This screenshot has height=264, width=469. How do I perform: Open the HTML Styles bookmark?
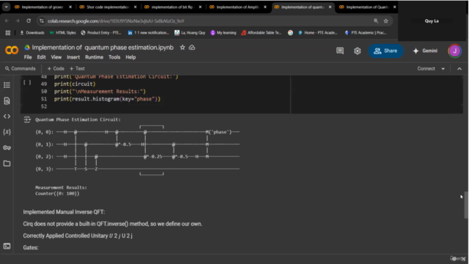pyautogui.click(x=62, y=33)
